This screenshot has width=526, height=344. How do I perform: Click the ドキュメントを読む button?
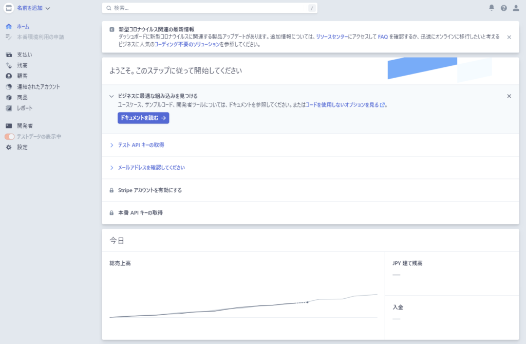click(143, 118)
